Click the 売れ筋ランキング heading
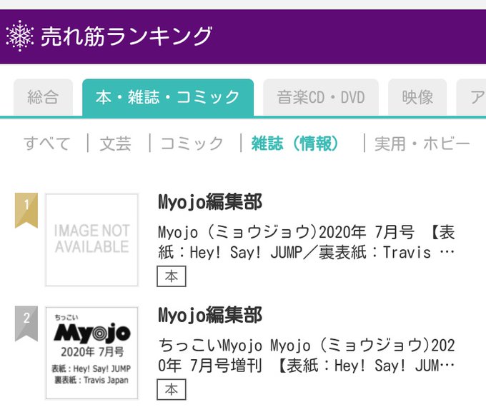Screen dimensions: 486x407 pos(127,36)
